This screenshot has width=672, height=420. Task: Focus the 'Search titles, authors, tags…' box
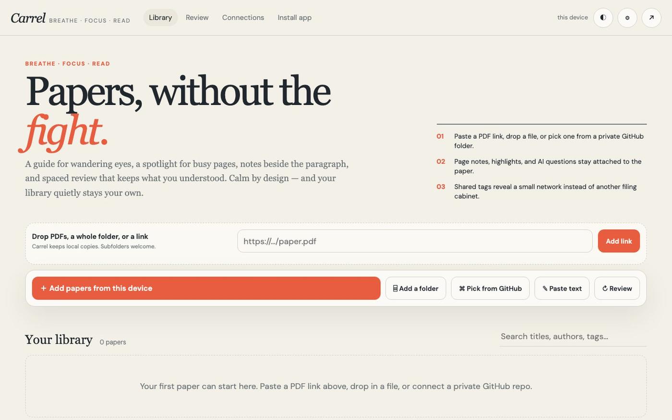(x=573, y=336)
